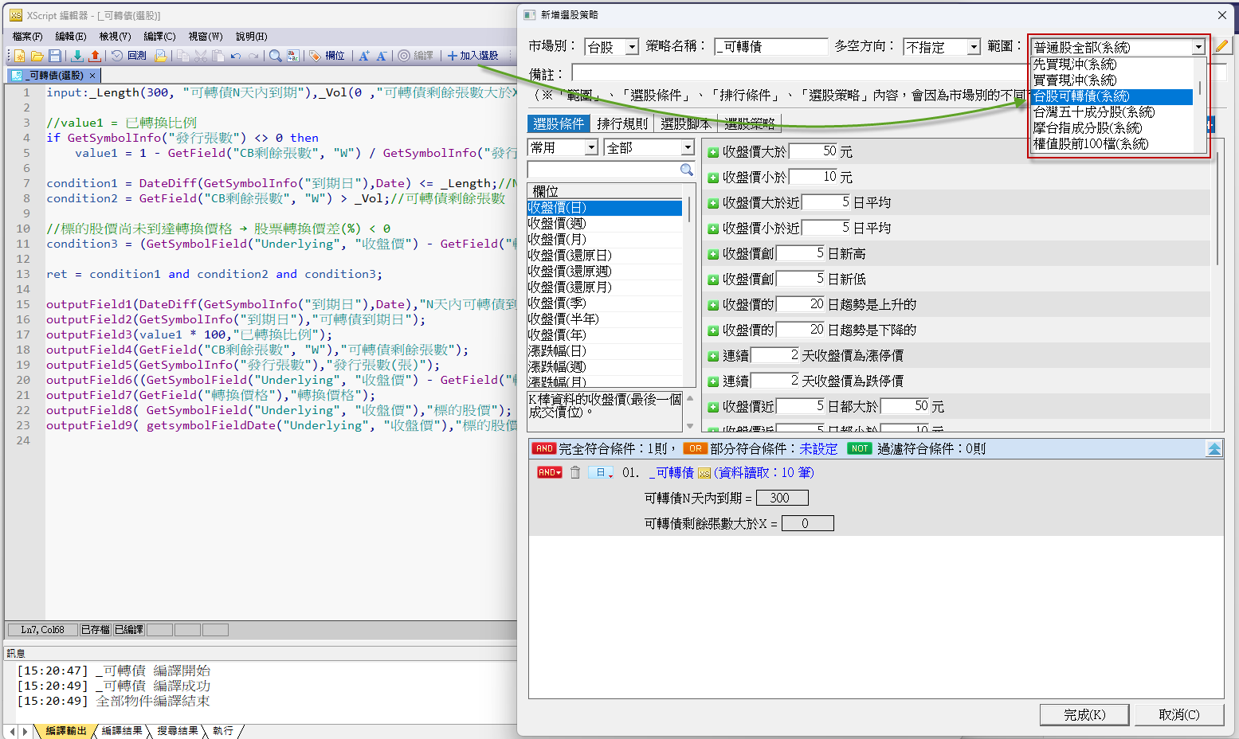Open the 編譯(C) menu
The width and height of the screenshot is (1239, 739).
(x=159, y=36)
